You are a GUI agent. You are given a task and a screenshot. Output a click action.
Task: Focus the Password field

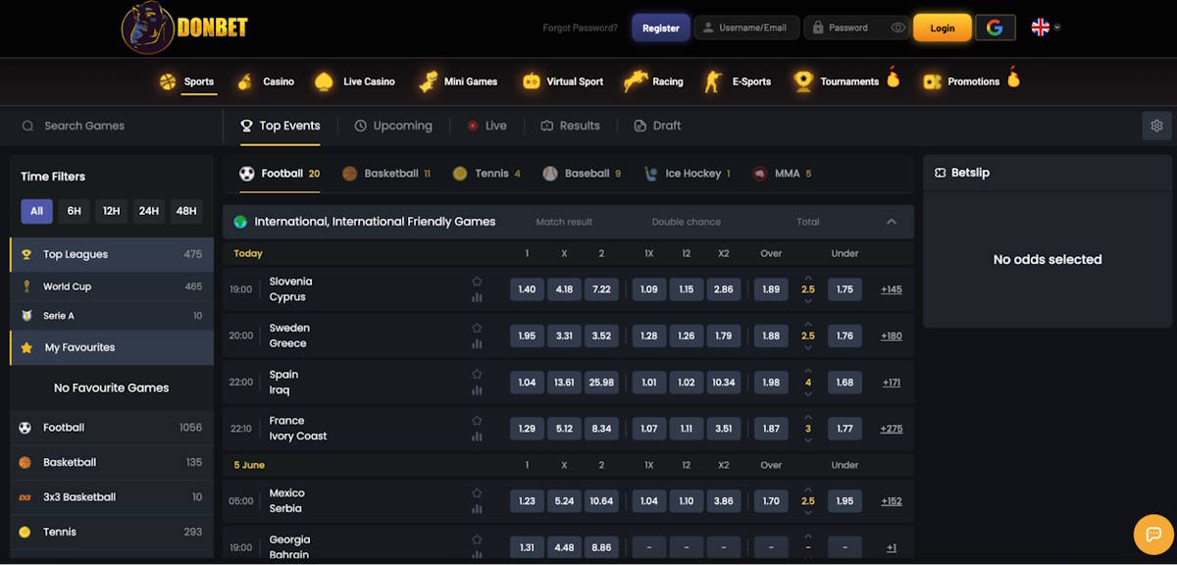[857, 27]
